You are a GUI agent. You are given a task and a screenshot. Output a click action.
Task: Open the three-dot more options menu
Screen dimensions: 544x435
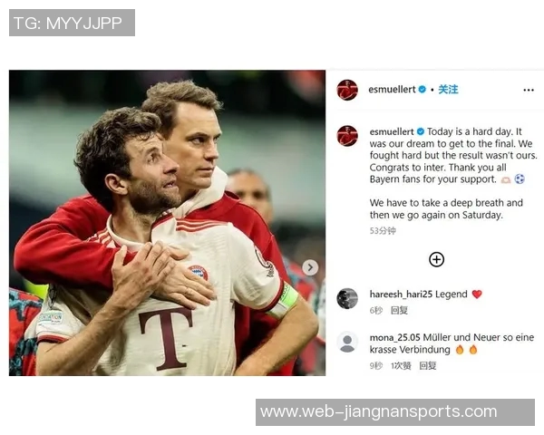[x=528, y=91]
